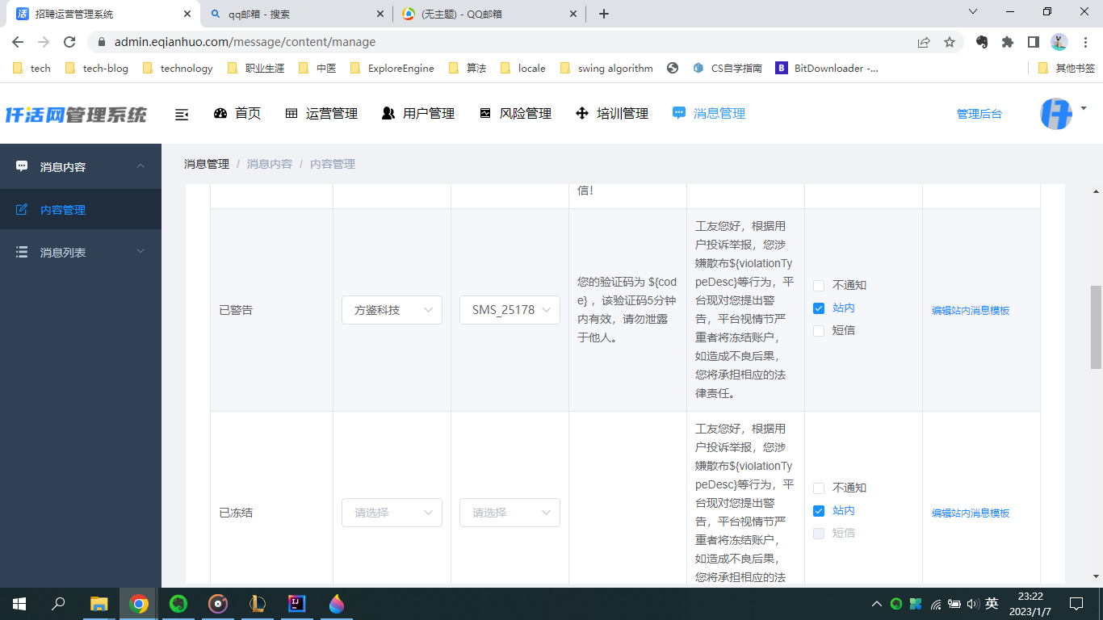Click 编辑站内消息模板 for 已警告 row
Viewport: 1103px width, 620px height.
coord(971,310)
